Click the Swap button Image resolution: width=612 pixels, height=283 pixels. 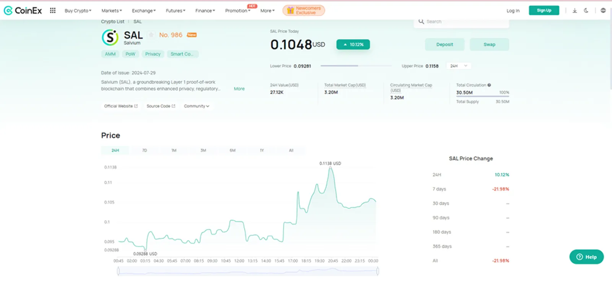click(489, 44)
